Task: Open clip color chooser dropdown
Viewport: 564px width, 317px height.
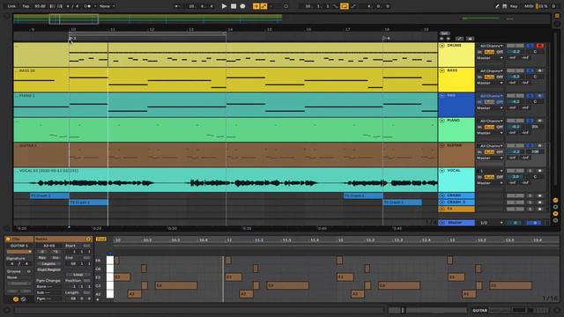Action: (19, 252)
